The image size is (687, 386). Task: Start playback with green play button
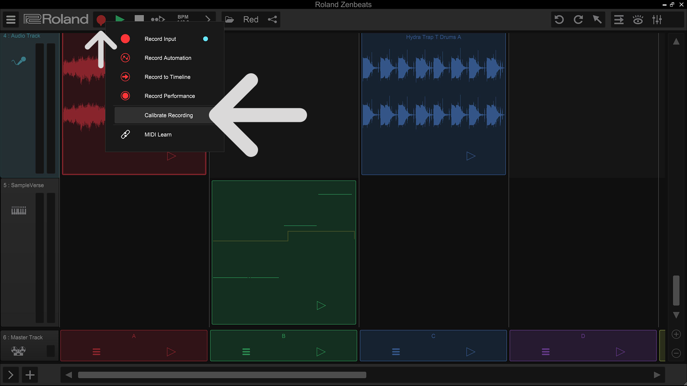click(120, 19)
